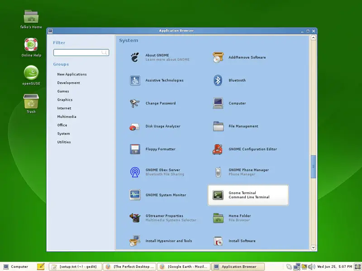Click the show desktop icon at panel's end

tap(358, 266)
